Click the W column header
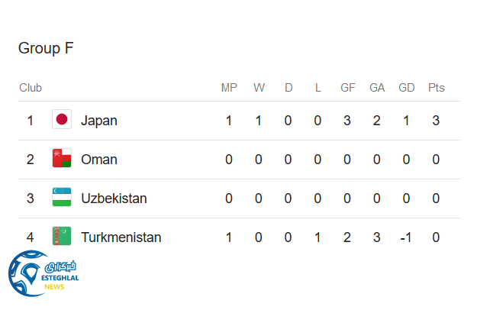The width and height of the screenshot is (477, 310). [259, 88]
